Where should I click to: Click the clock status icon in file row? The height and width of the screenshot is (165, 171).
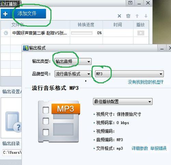click(x=6, y=33)
